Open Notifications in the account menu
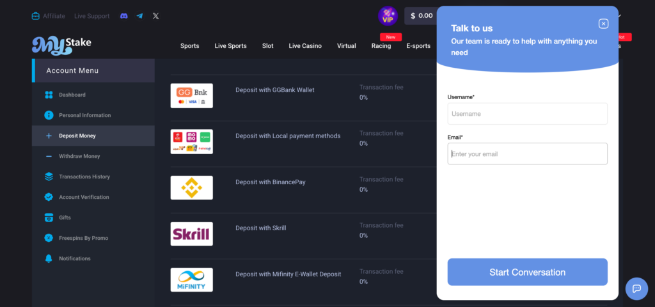The width and height of the screenshot is (655, 307). [93, 258]
